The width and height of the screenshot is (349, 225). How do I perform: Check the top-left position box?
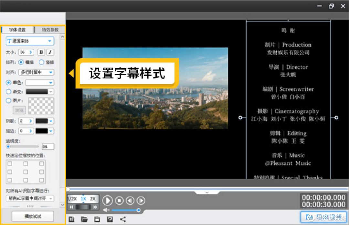click(x=10, y=164)
